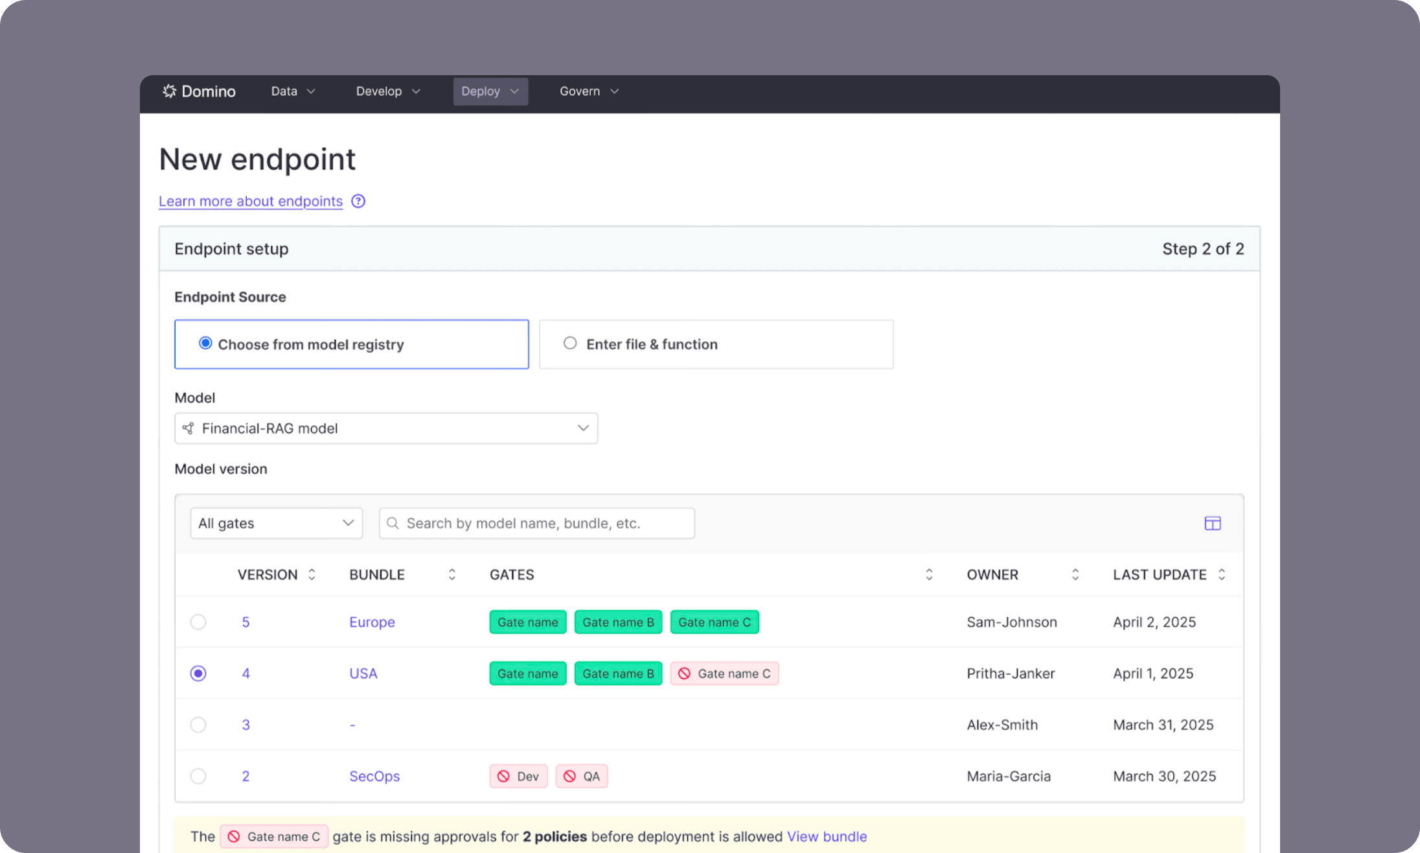Sort the table using the LAST UPDATE arrows

point(1222,574)
